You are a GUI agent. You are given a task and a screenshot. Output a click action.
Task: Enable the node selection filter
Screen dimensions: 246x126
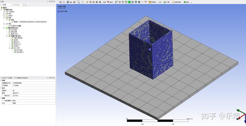pyautogui.click(x=133, y=2)
